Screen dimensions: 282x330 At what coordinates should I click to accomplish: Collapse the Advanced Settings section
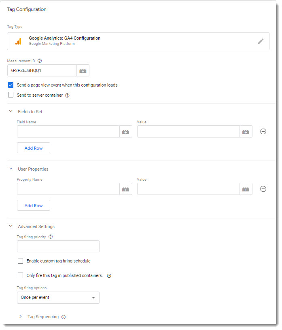11,226
